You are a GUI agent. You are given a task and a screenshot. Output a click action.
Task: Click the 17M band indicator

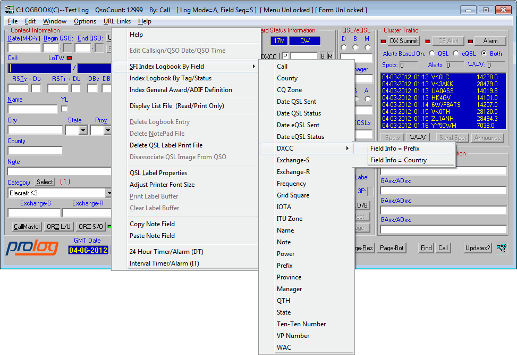[278, 41]
